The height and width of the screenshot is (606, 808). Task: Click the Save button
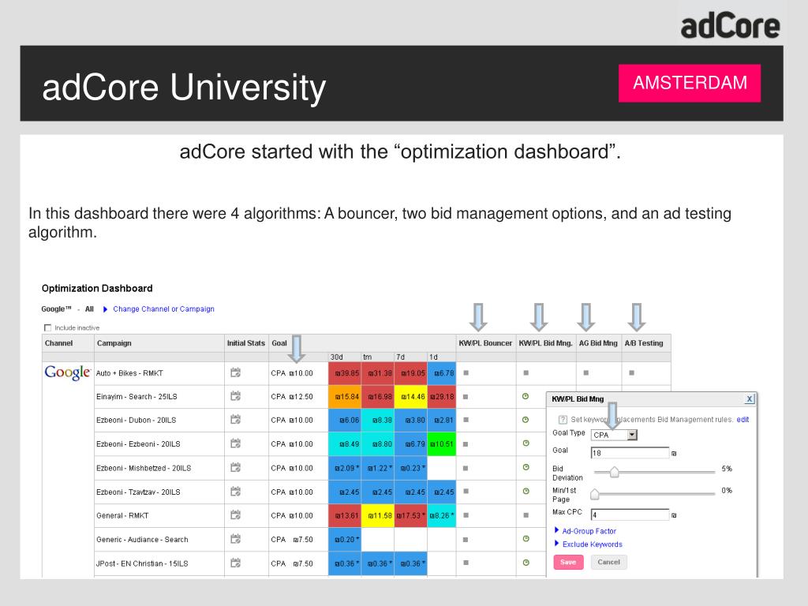(x=568, y=562)
